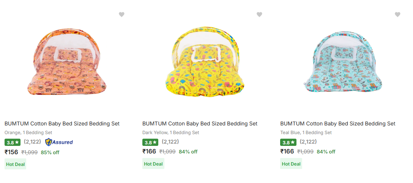This screenshot has width=413, height=183.
Task: Open orange BUMTUM Cotton Baby Bedding title
Action: click(x=62, y=124)
